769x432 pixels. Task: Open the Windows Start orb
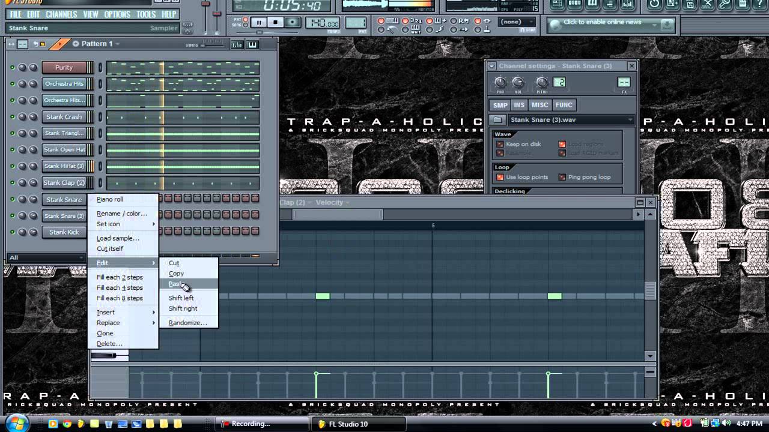coord(16,423)
